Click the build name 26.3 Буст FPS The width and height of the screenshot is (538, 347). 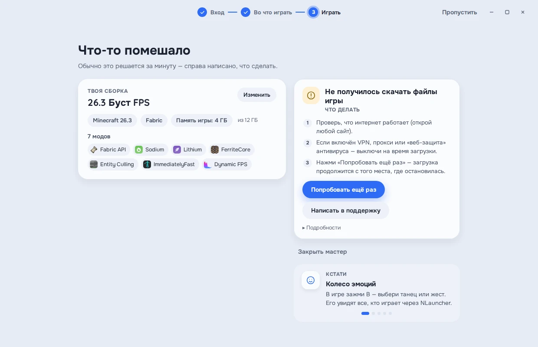[x=119, y=103]
